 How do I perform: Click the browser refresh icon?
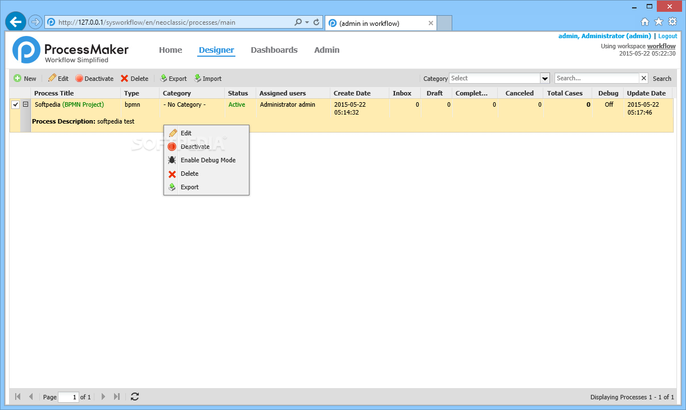click(x=316, y=23)
